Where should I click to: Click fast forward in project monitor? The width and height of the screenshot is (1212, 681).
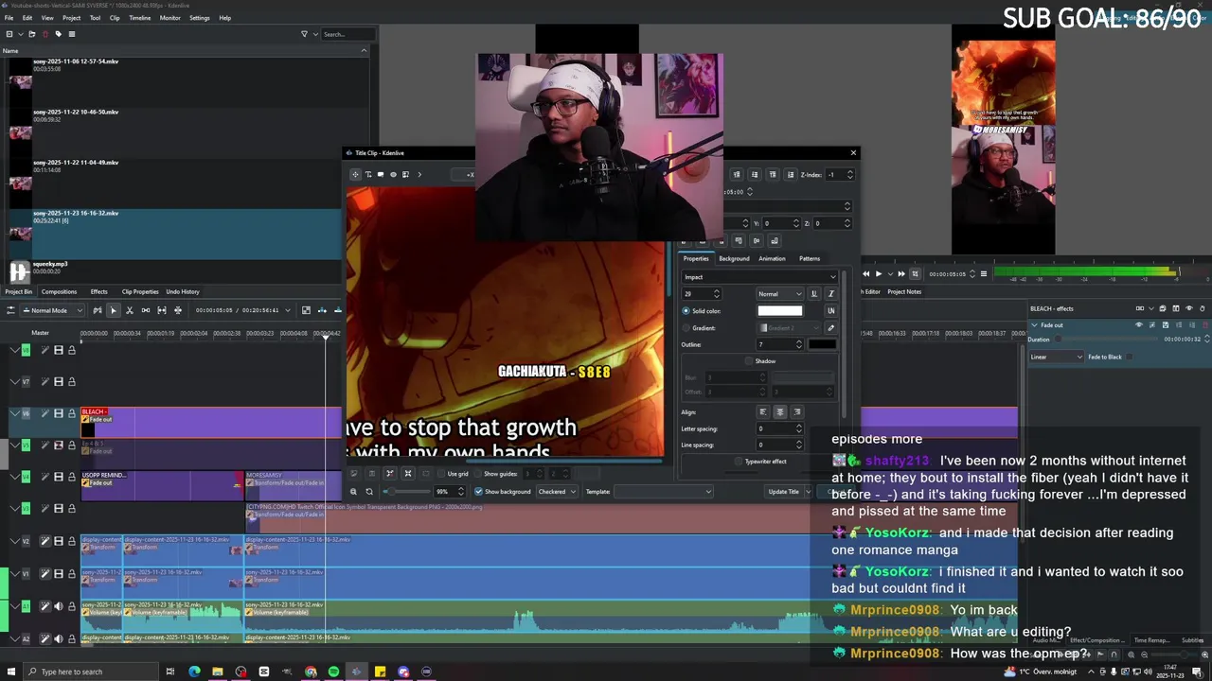901,274
